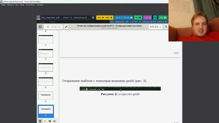
Task: Click the VirtualBox window title bar text
Action: (22, 2)
